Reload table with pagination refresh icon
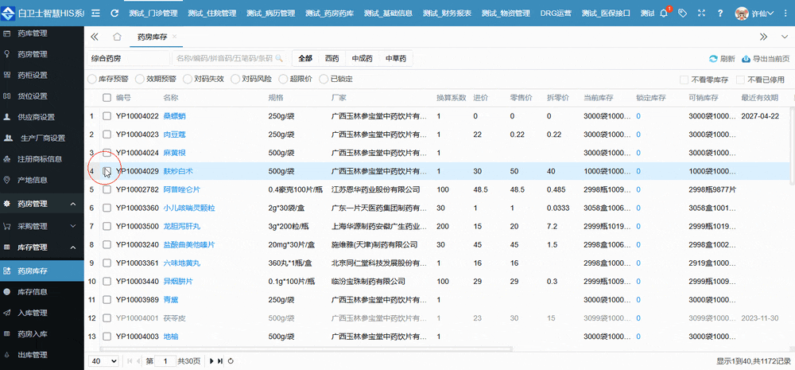Viewport: 795px width, 370px height. 231,361
